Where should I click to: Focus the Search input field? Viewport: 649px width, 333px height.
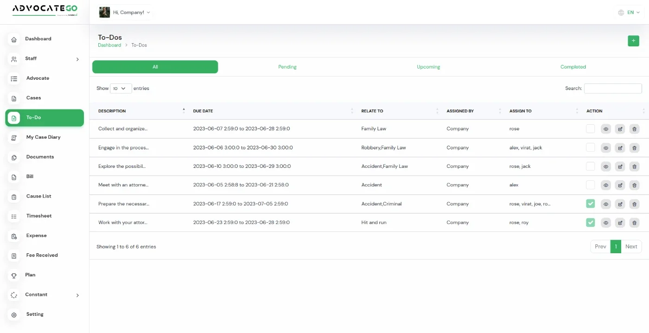coord(613,88)
